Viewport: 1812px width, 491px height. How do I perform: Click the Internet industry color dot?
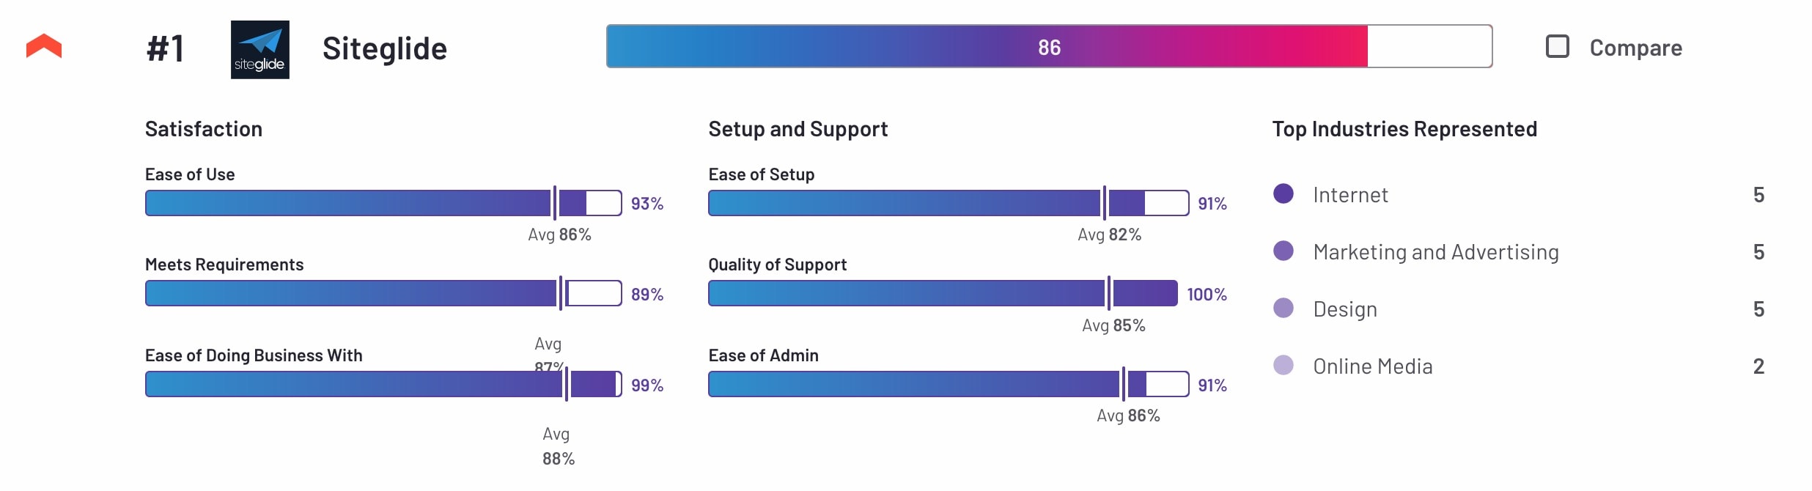pos(1283,193)
